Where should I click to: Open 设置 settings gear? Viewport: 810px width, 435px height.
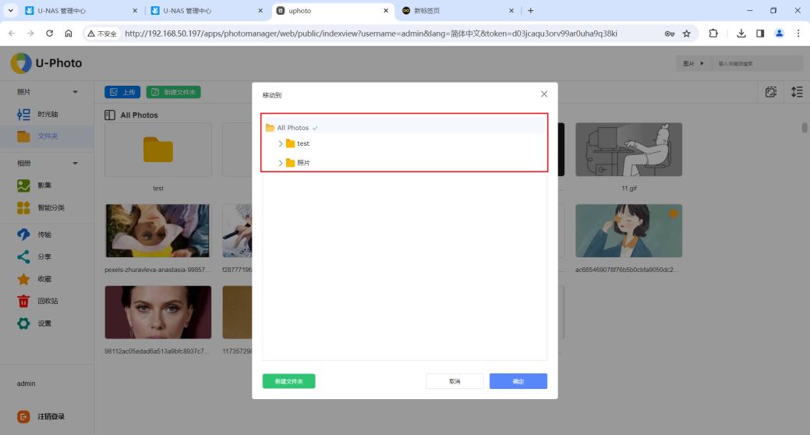[x=44, y=324]
